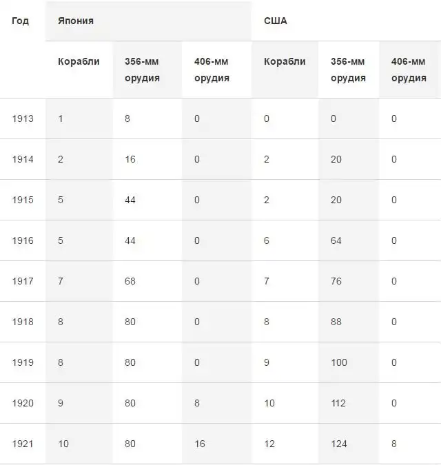Select Japan's "356-мм орудия" column header
Screen dimensions: 441x465
click(142, 70)
